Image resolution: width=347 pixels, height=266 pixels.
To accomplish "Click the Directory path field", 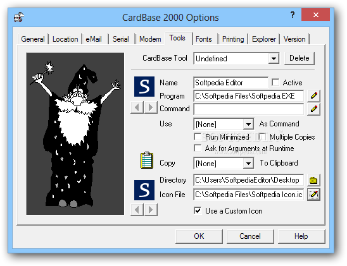I will (248, 180).
